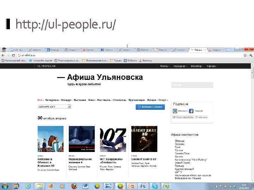Open File Explorer folder on taskbar
The image size is (254, 190).
click(40, 186)
